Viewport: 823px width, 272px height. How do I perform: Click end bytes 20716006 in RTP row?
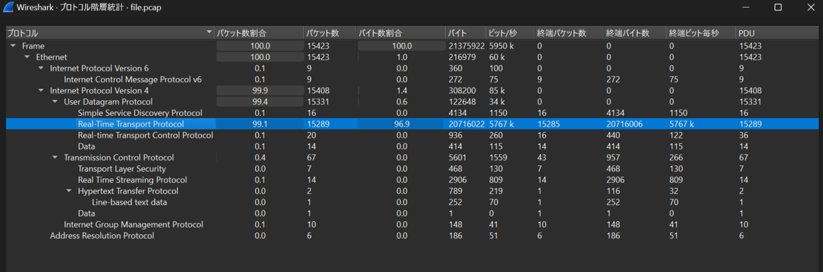tap(625, 124)
